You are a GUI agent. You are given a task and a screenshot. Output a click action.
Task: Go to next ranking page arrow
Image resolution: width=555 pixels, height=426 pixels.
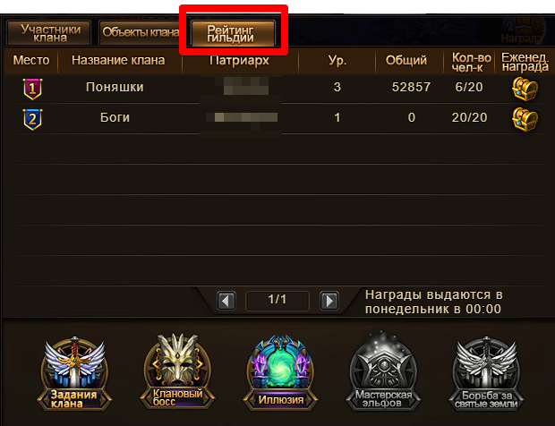329,301
